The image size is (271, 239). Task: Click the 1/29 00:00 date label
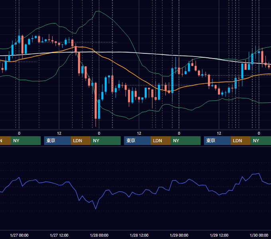point(179,235)
